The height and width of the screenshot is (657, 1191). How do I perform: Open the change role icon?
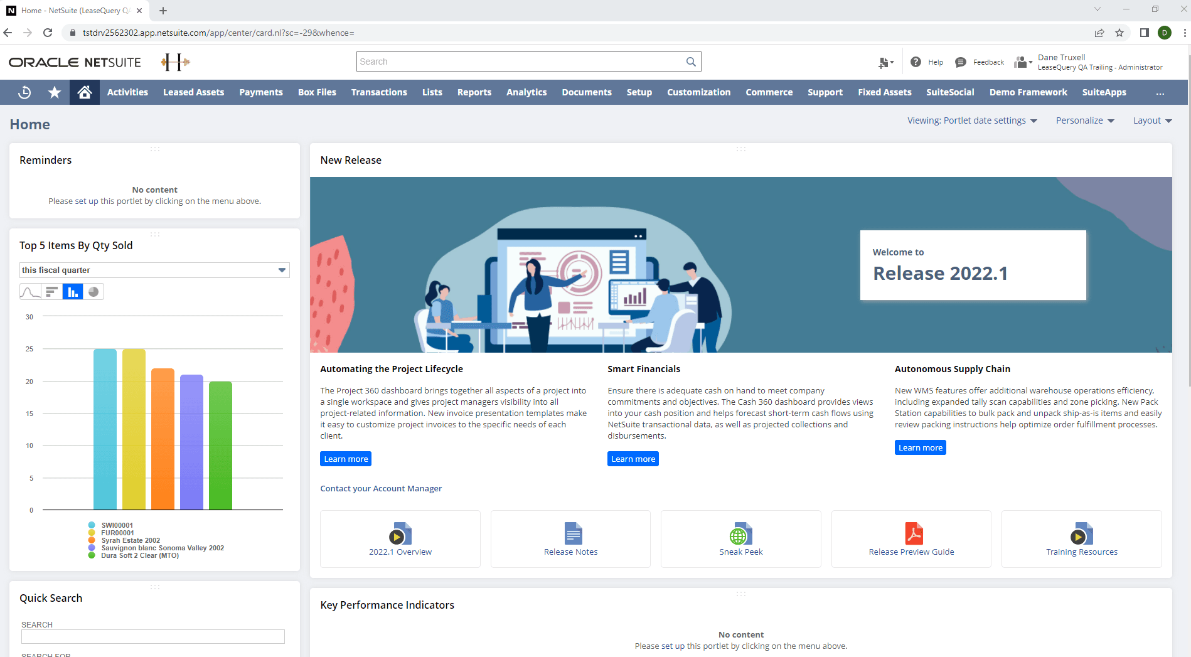tap(1023, 62)
